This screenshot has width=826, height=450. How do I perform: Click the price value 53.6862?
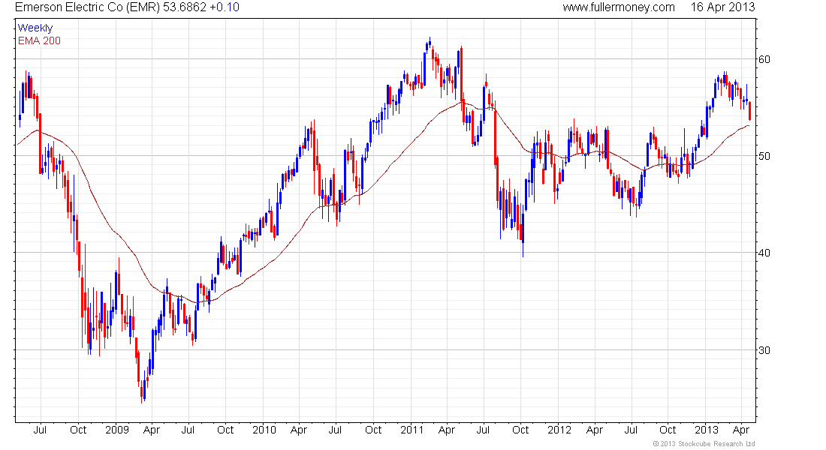[x=185, y=7]
